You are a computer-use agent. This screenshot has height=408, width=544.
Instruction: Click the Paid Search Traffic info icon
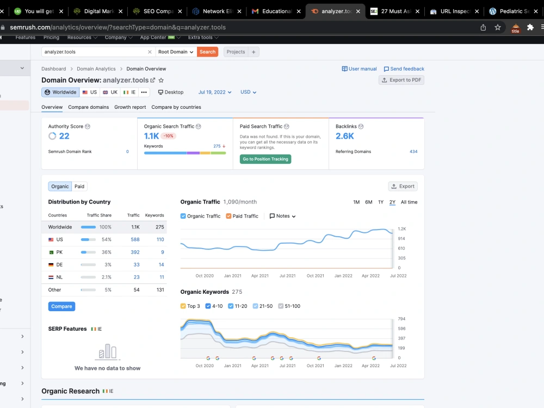click(x=287, y=127)
